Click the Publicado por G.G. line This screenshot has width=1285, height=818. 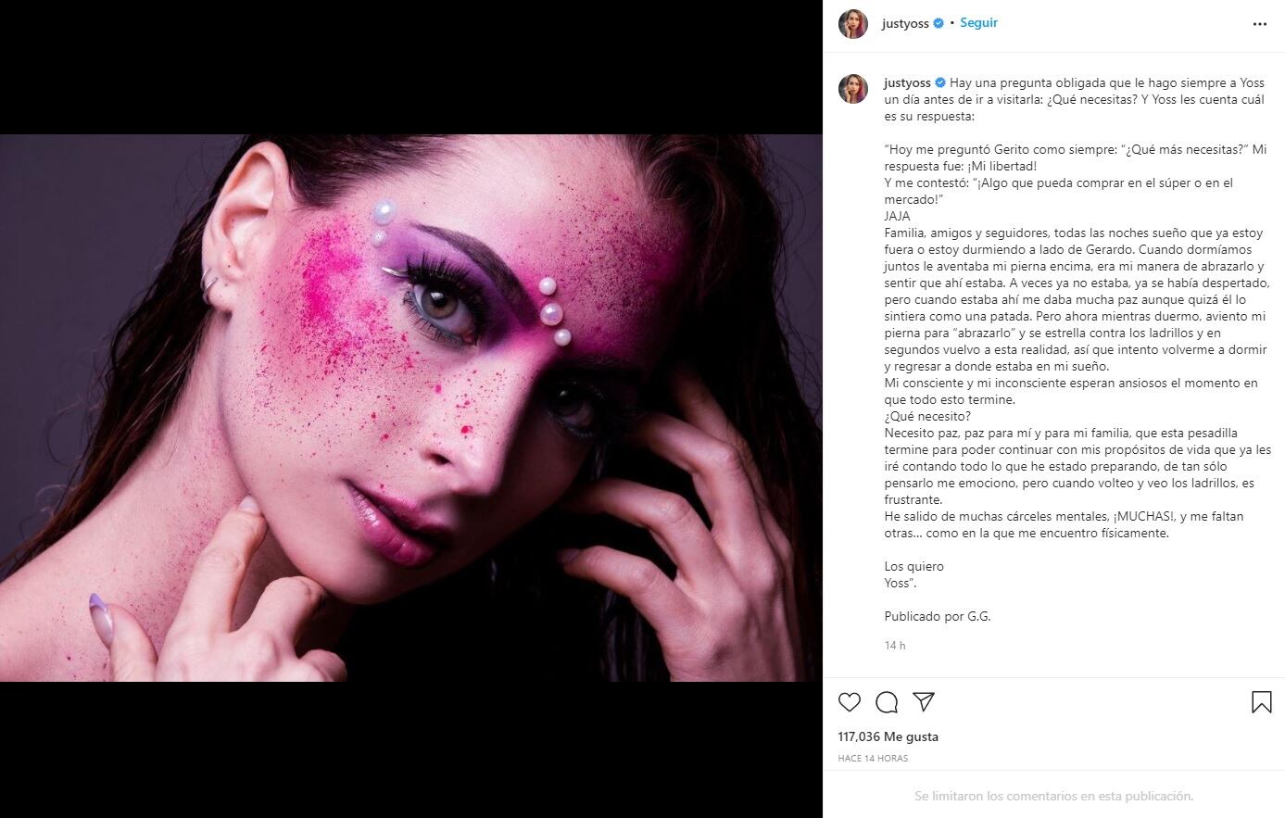[x=937, y=616]
